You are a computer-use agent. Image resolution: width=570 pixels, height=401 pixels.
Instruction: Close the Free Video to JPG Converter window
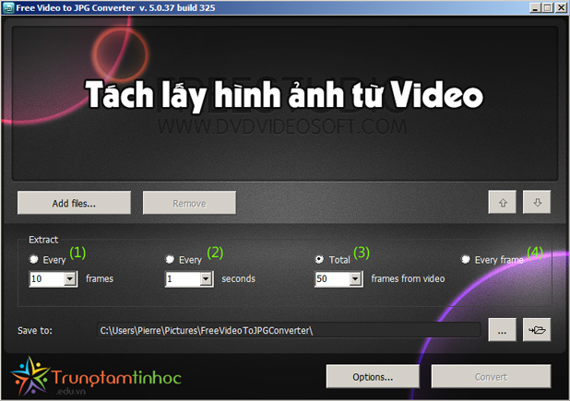pos(561,7)
